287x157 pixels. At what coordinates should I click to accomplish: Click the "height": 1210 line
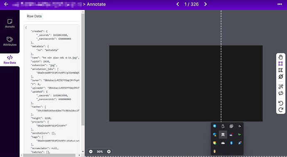click(41, 118)
